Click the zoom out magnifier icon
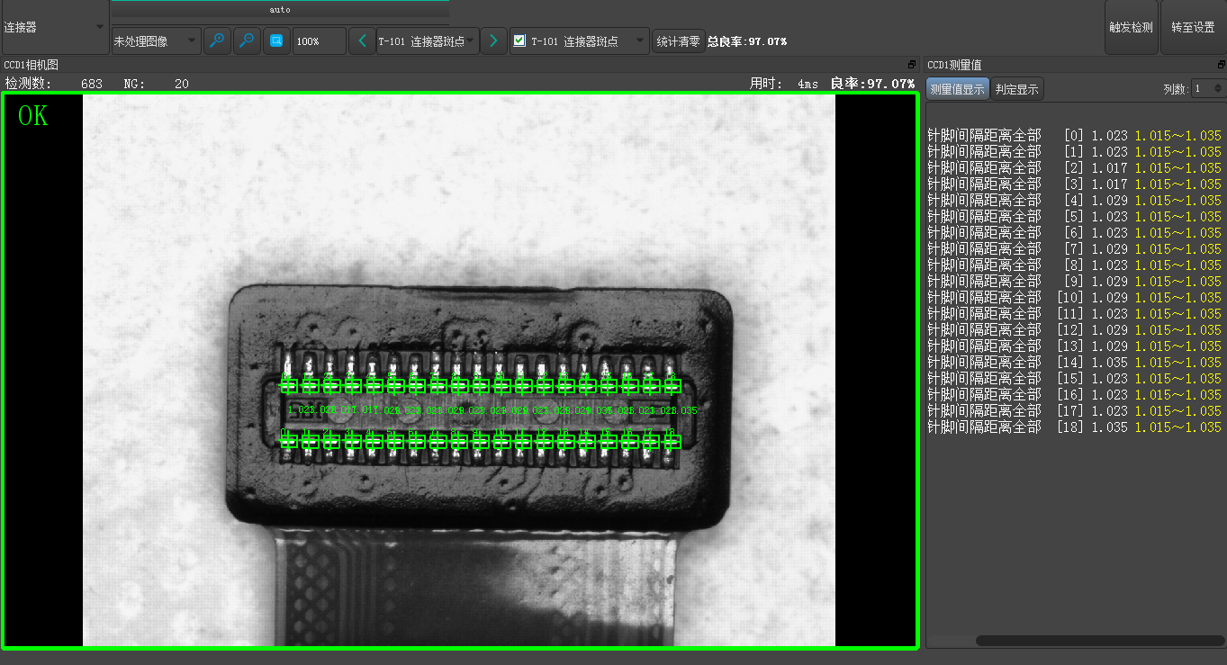Screen dimensions: 1227x665 click(x=247, y=40)
